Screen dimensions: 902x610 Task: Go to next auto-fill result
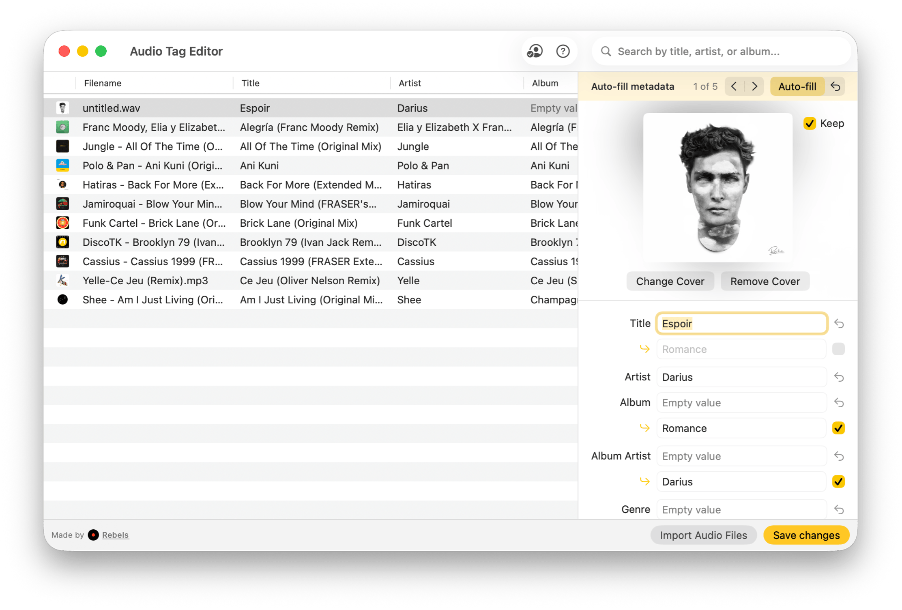[754, 86]
